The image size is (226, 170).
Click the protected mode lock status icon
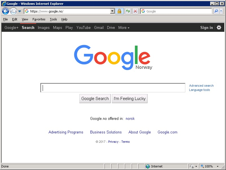(x=192, y=166)
